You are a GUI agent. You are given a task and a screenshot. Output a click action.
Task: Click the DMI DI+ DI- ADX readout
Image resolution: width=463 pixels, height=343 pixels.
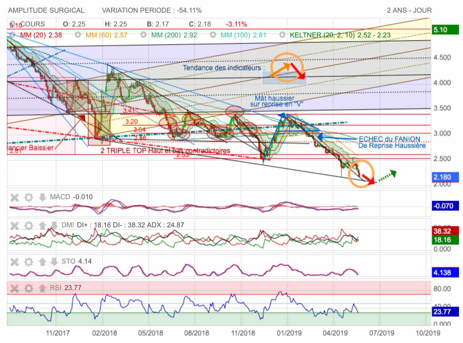point(123,225)
